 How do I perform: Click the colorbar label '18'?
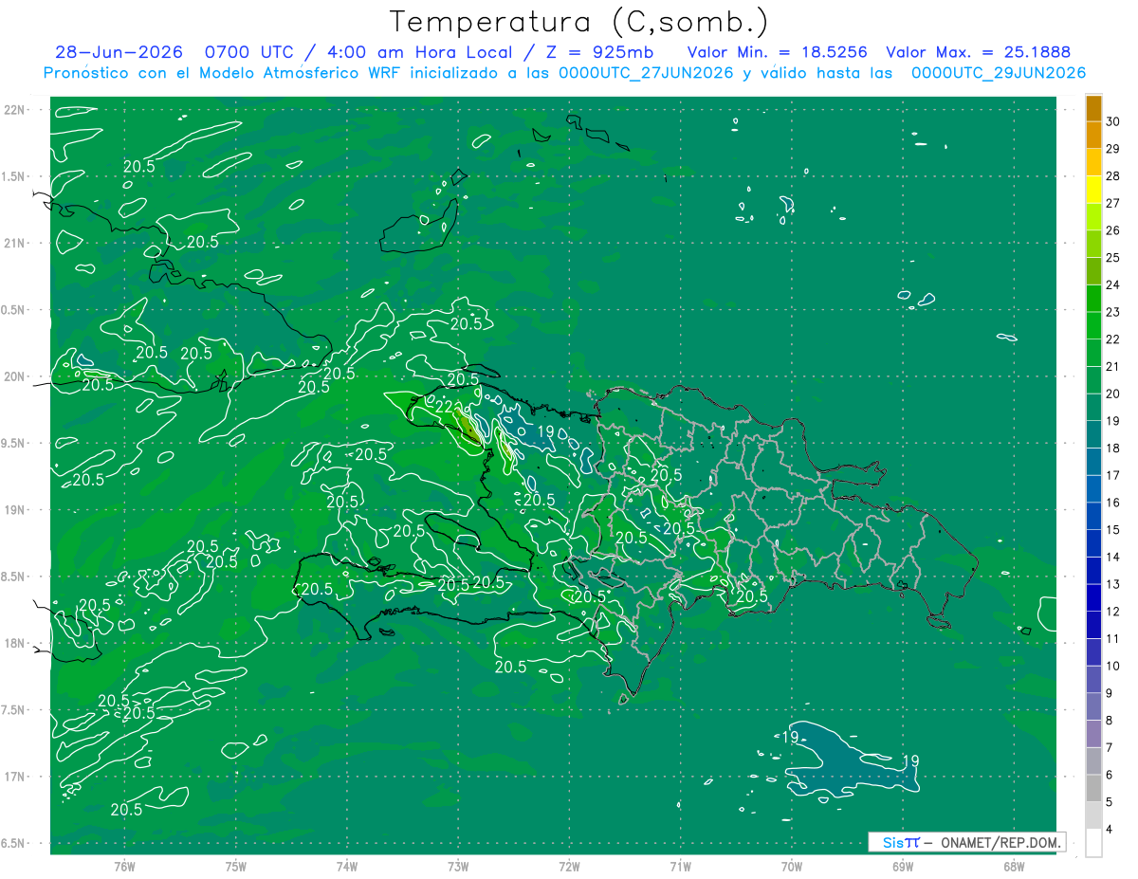coord(1113,448)
